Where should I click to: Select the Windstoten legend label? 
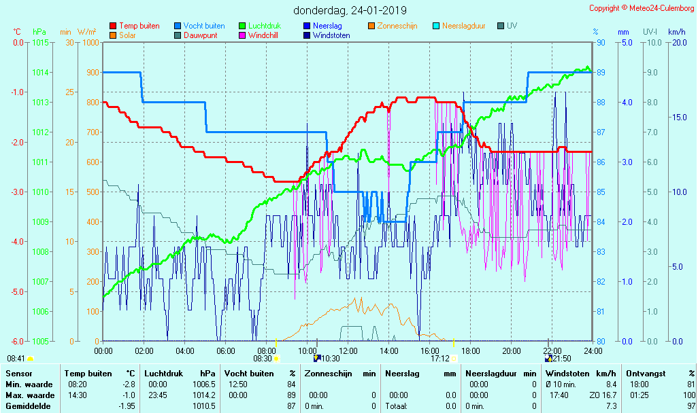(331, 35)
